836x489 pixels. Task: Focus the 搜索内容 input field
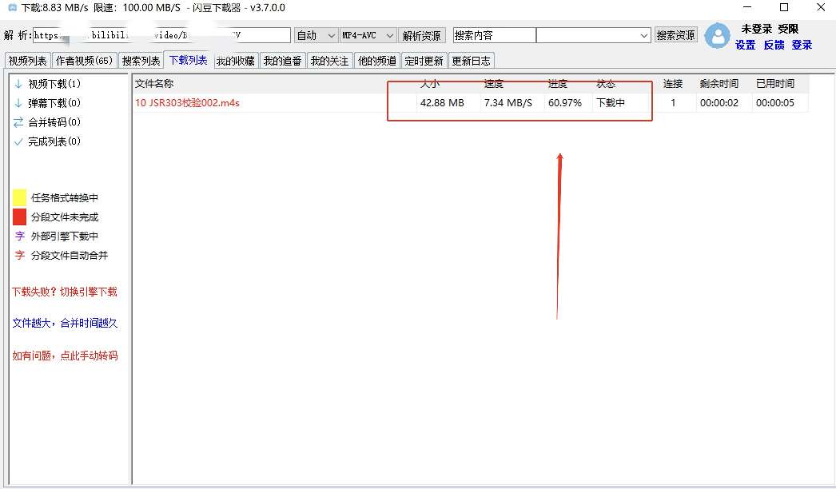tap(494, 35)
